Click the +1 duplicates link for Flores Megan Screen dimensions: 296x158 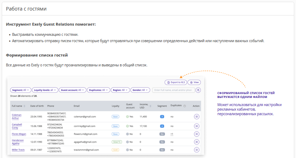coord(172,134)
